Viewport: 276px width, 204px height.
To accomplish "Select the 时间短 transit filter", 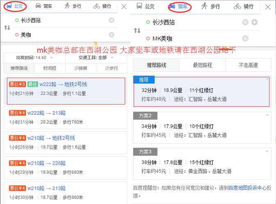I will tap(50, 68).
